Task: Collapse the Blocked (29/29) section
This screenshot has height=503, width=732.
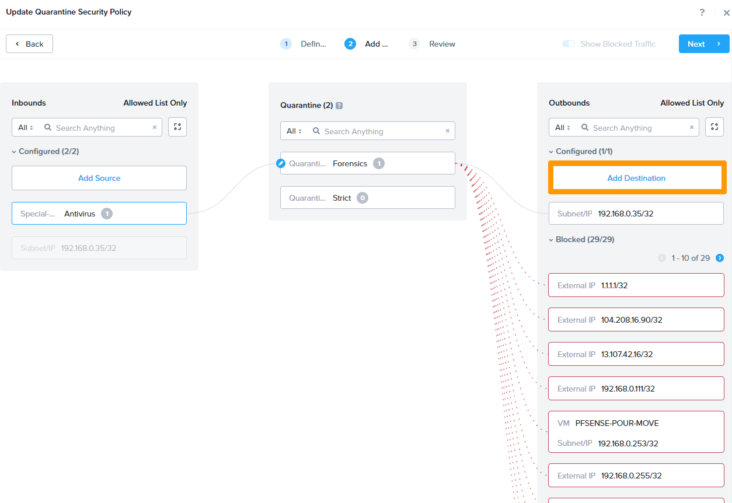Action: coord(551,239)
